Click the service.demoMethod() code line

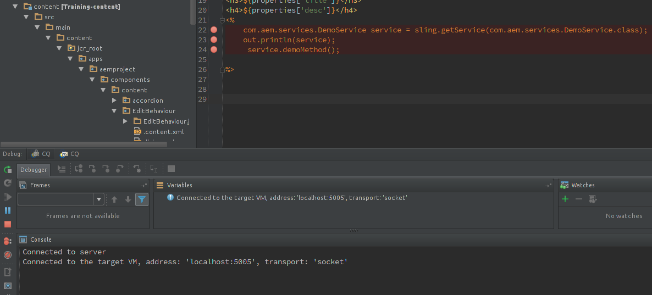[x=294, y=50]
